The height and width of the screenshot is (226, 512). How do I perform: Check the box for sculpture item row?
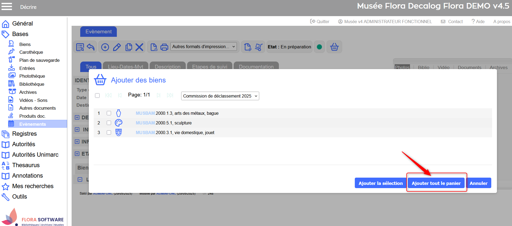pos(109,123)
